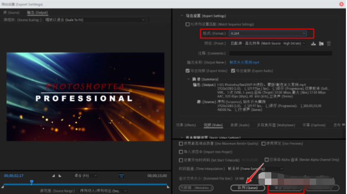Open the Audio tab
This screenshot has height=194, width=347.
click(x=240, y=125)
